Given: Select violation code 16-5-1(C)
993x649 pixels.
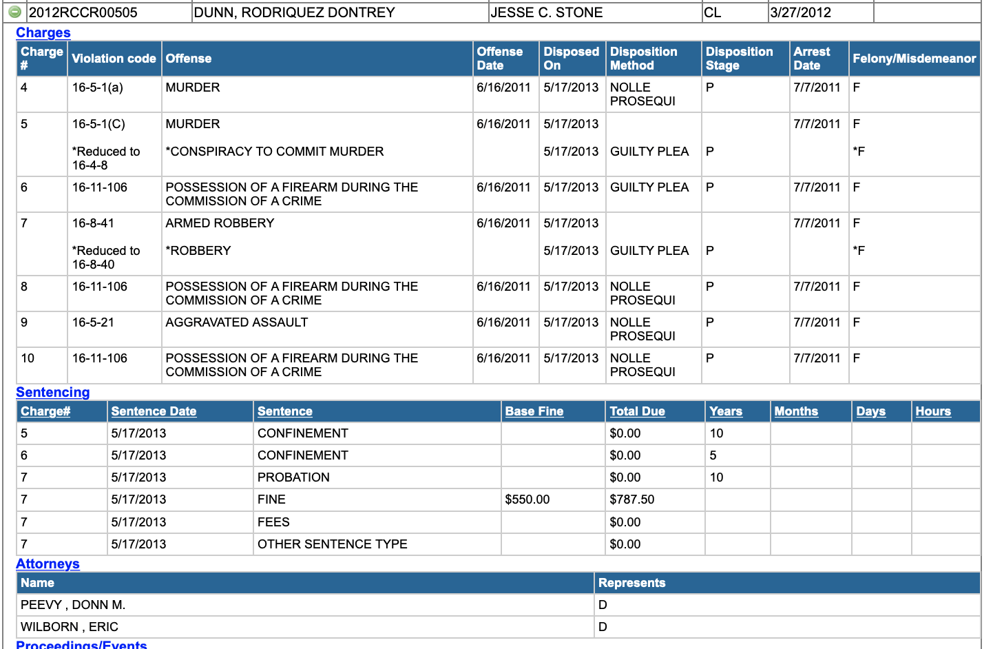Looking at the screenshot, I should click(98, 124).
